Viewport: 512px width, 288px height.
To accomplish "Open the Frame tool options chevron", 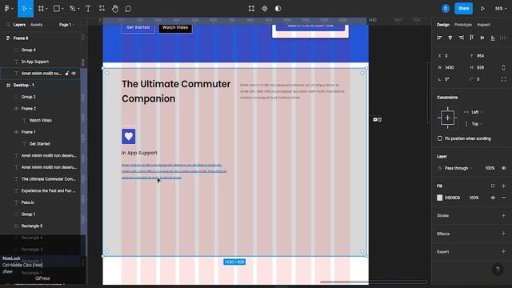I will [x=46, y=9].
